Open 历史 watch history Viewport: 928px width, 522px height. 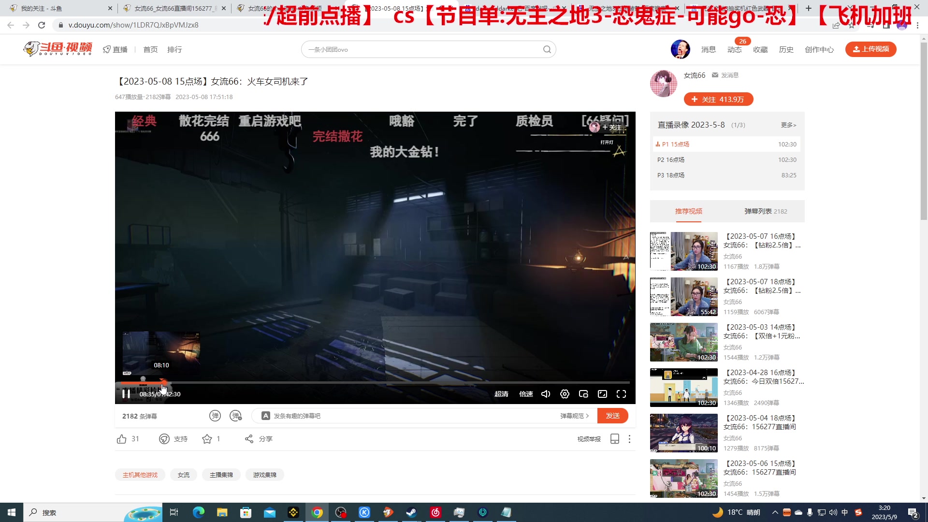[786, 49]
